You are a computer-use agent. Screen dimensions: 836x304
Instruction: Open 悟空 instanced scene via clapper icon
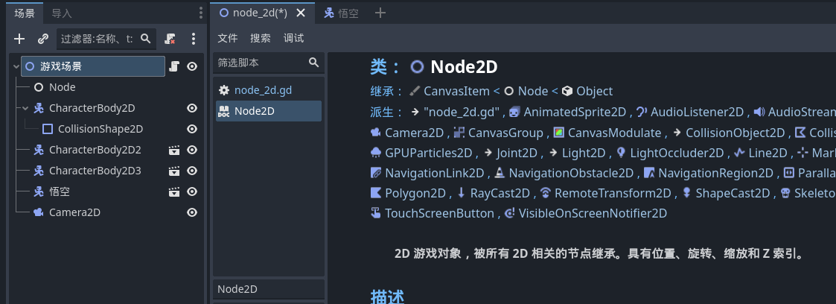(x=174, y=191)
